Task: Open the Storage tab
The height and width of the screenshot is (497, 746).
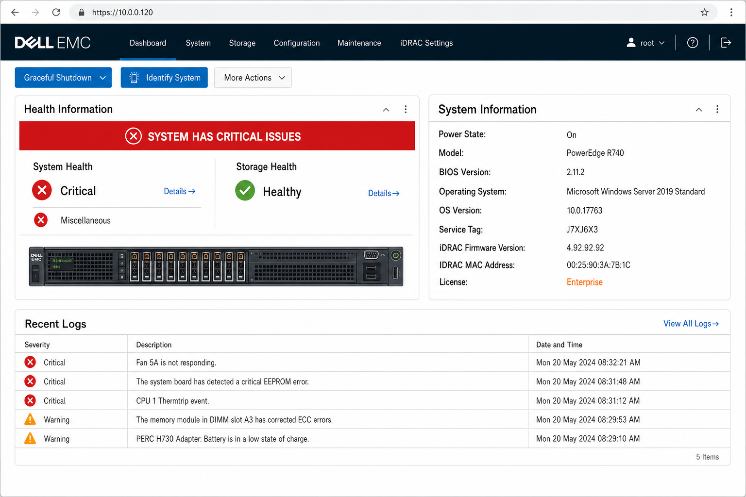Action: pos(242,43)
